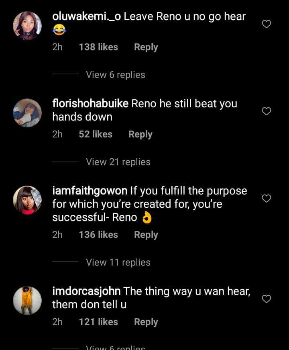View the 121 likes list
The image size is (289, 350).
[98, 322]
